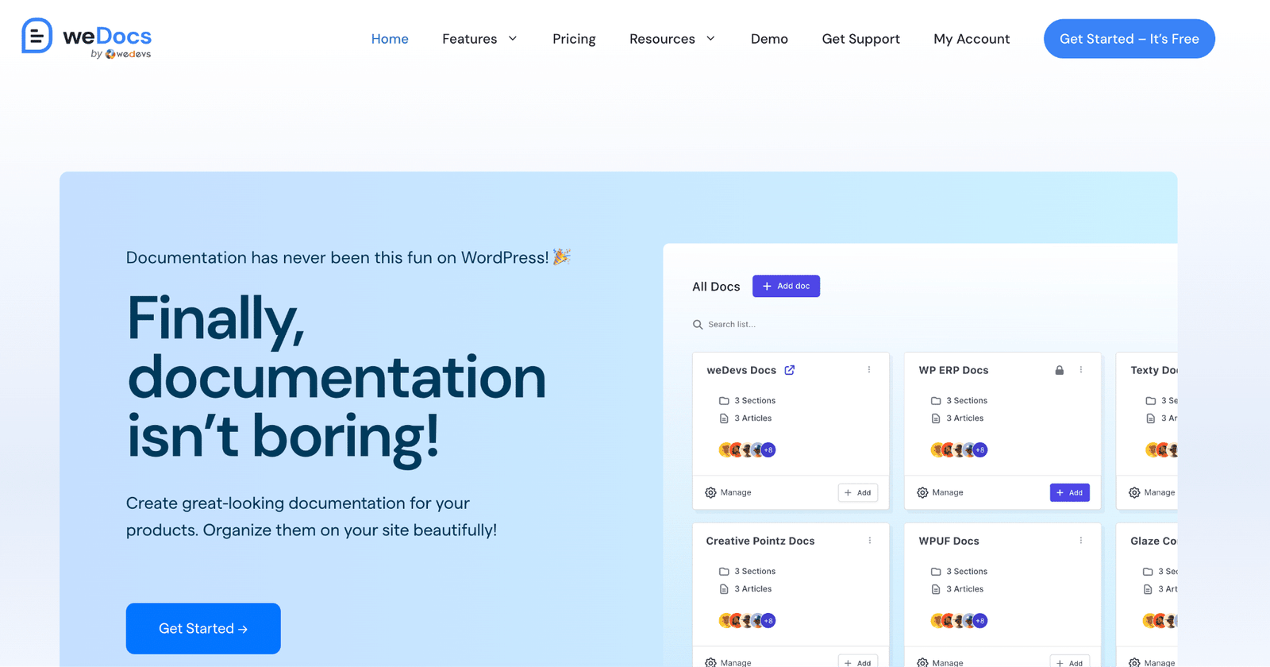The width and height of the screenshot is (1270, 667).
Task: Expand the Features dropdown chevron
Action: (x=513, y=38)
